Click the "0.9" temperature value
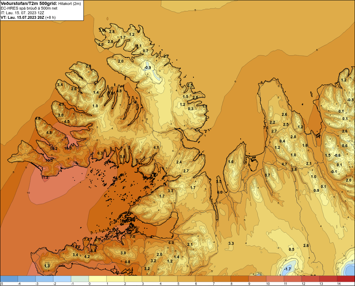The width and height of the screenshot is (355, 286). [x=316, y=190]
